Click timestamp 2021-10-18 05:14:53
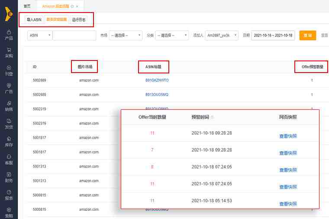 212,200
